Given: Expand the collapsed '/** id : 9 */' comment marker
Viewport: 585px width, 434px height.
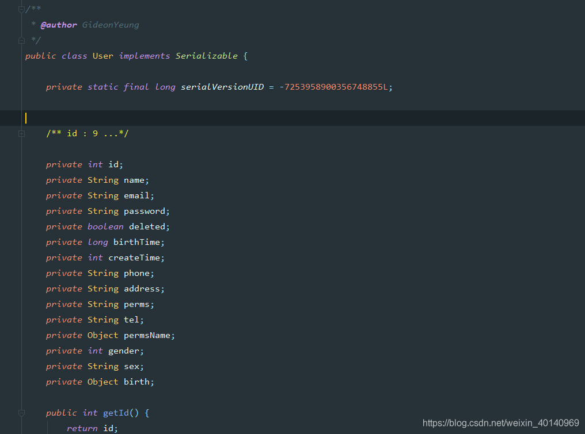Looking at the screenshot, I should click(21, 133).
